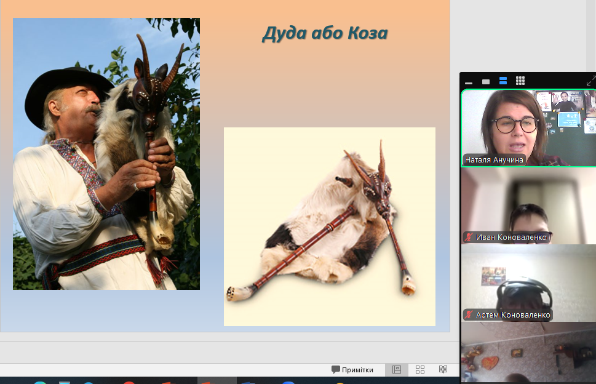Expand the Zoom video panel with the diagonal arrows

point(590,81)
